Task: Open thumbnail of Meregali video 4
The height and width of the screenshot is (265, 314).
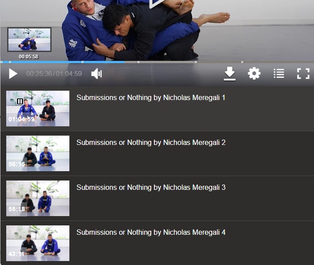Action: point(38,243)
